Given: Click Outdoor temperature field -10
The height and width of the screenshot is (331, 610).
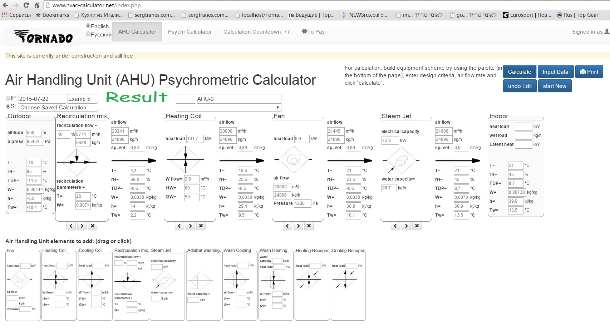Looking at the screenshot, I should click(34, 162).
